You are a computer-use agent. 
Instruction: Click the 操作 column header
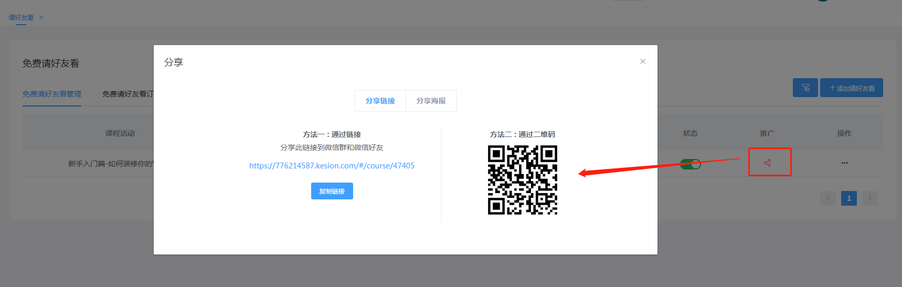pos(844,133)
